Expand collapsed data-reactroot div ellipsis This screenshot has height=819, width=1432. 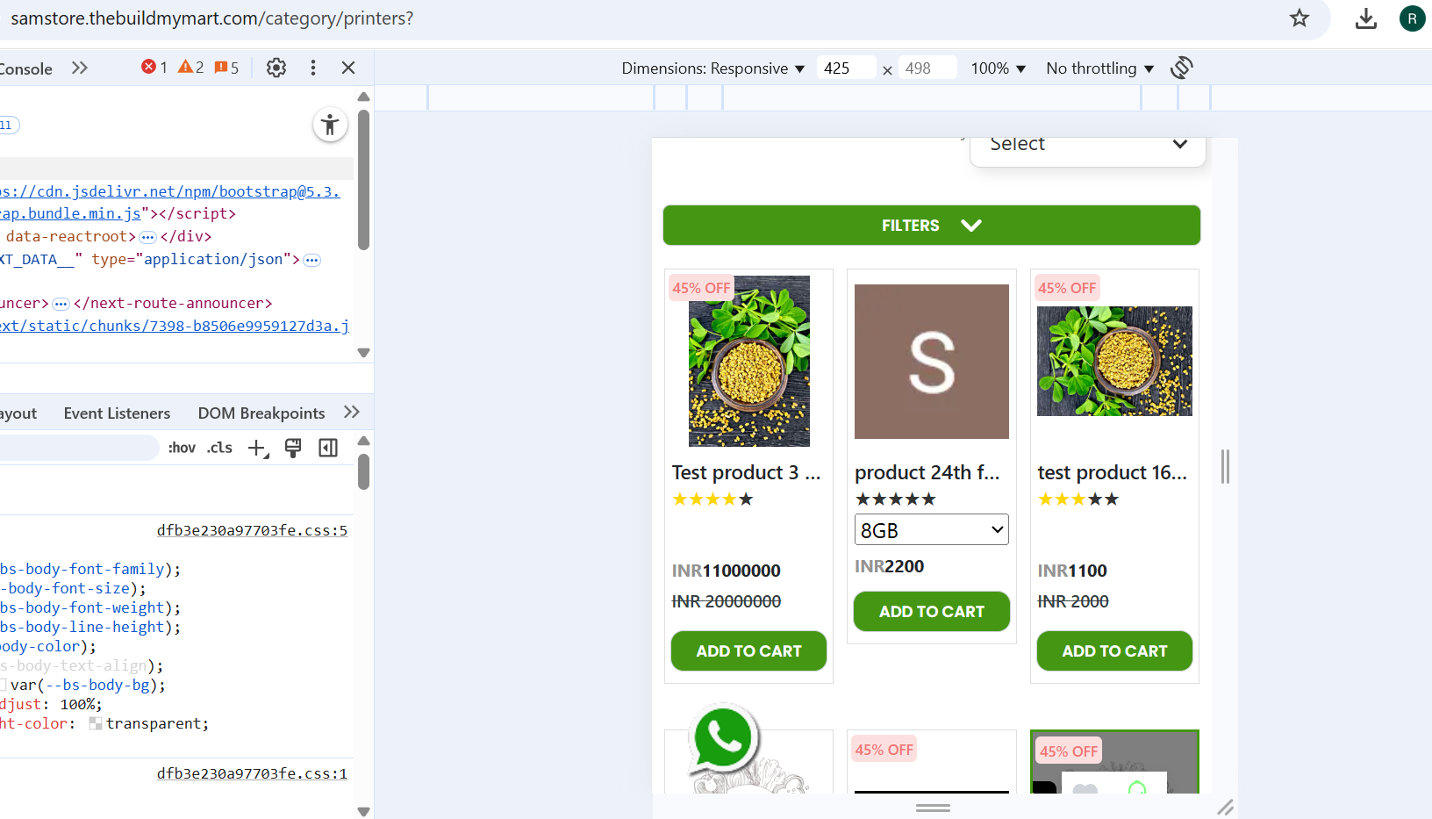147,237
